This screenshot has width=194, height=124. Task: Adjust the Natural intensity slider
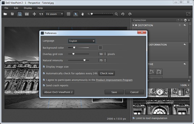tap(79, 60)
